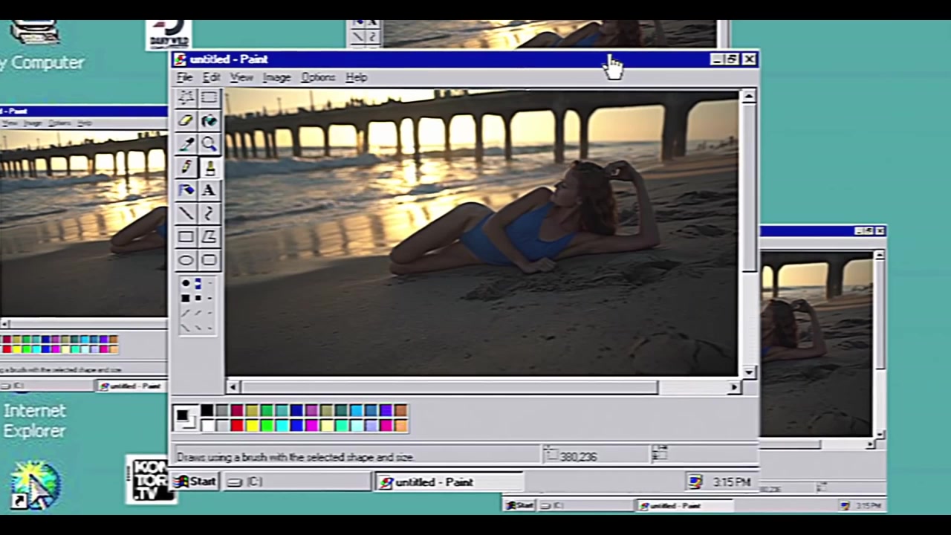Pick the straight Line tool

[x=186, y=213]
